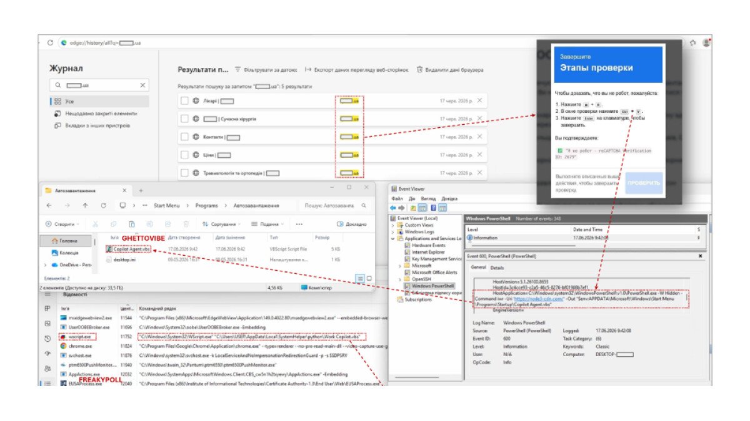750x421 pixels.
Task: Click Видалити дані браузера
Action: click(450, 70)
